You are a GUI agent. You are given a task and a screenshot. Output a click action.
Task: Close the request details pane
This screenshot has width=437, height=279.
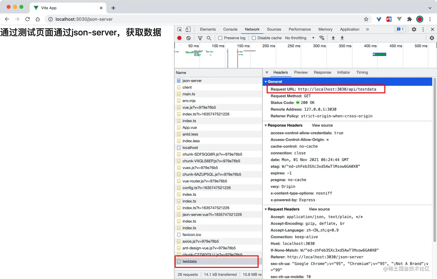267,72
